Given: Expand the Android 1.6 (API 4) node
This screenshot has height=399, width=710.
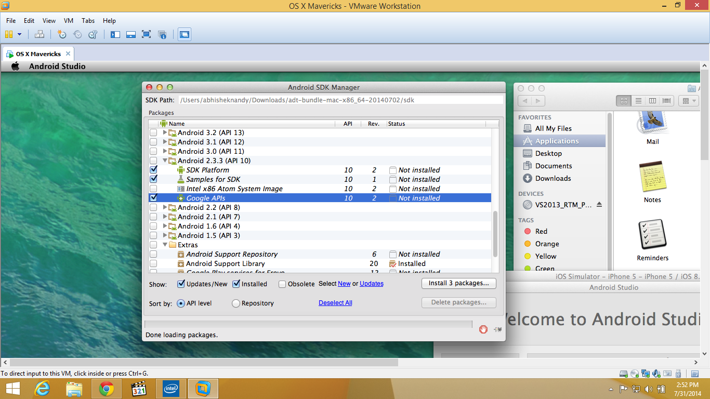Looking at the screenshot, I should (165, 226).
